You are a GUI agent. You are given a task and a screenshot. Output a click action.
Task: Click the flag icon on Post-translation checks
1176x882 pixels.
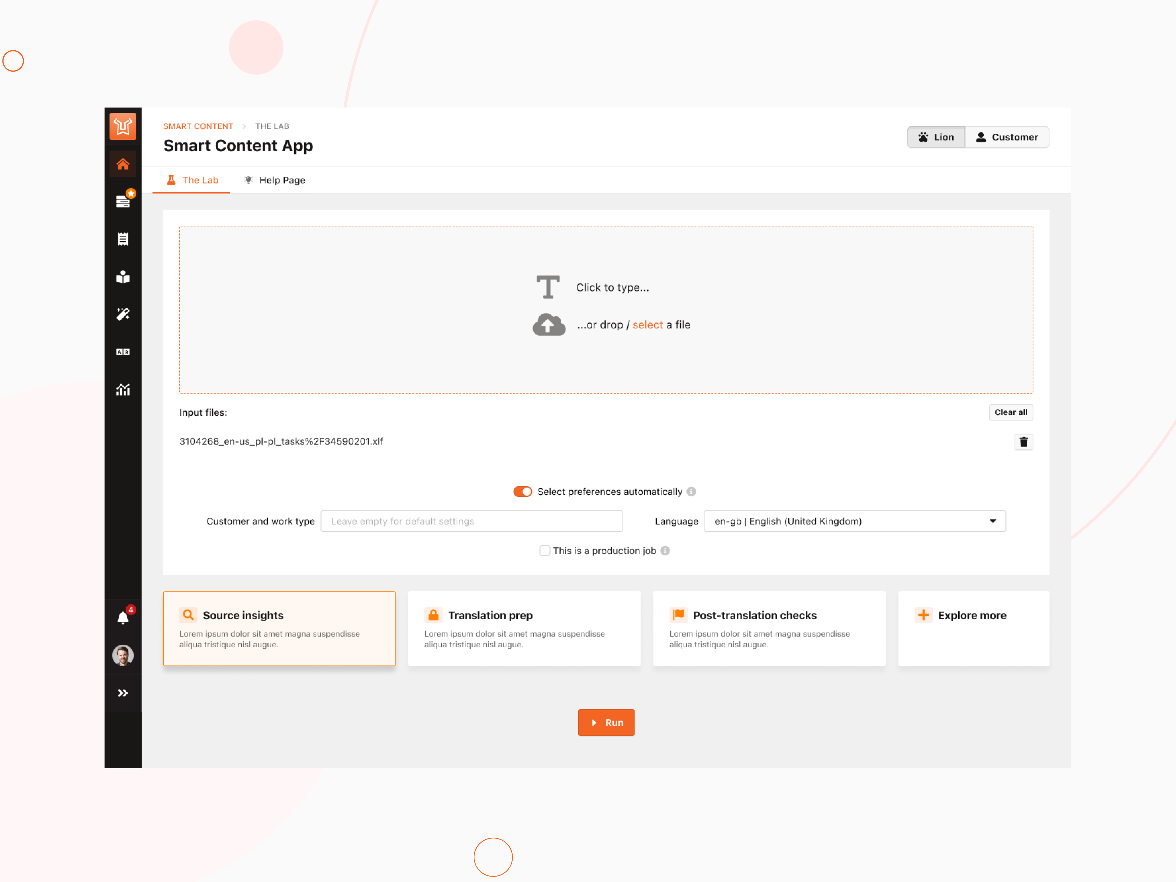678,615
